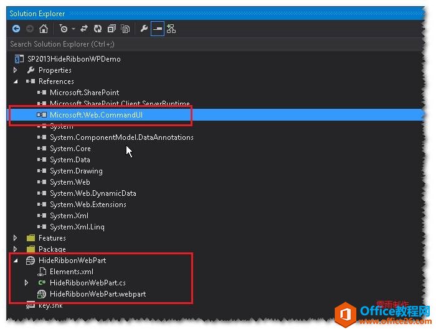Select System.Xml.Linq reference
436x332 pixels.
point(77,227)
